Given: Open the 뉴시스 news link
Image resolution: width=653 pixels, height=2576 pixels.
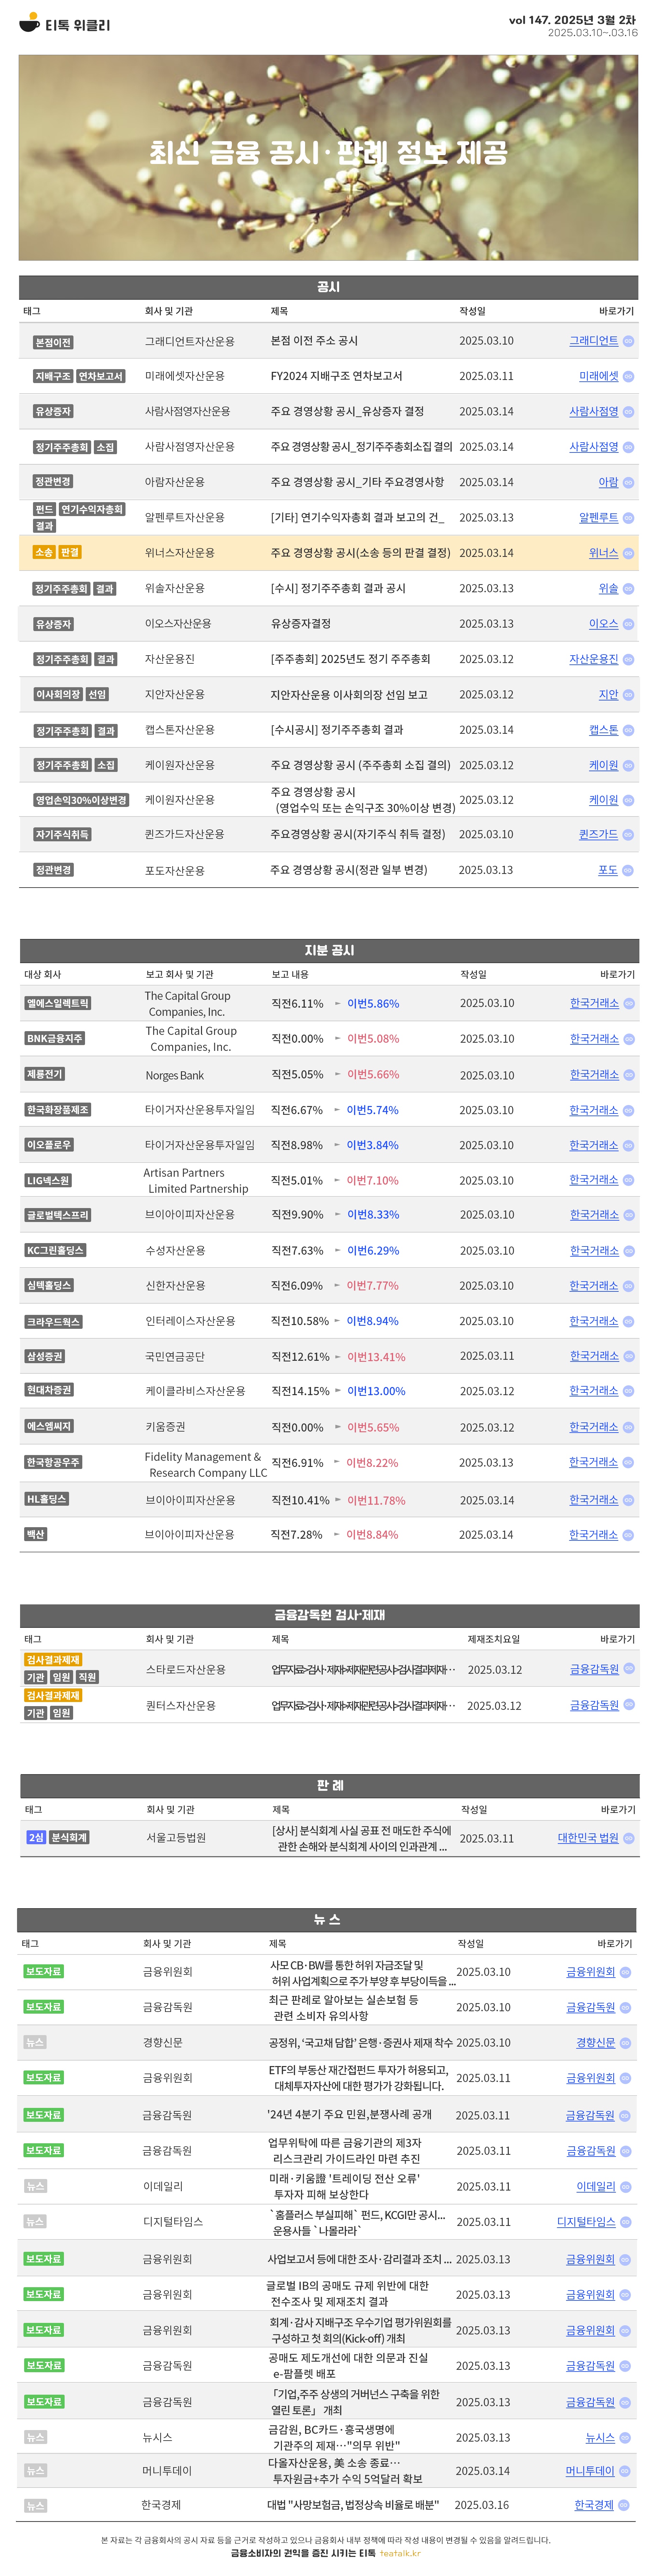Looking at the screenshot, I should (x=600, y=2438).
